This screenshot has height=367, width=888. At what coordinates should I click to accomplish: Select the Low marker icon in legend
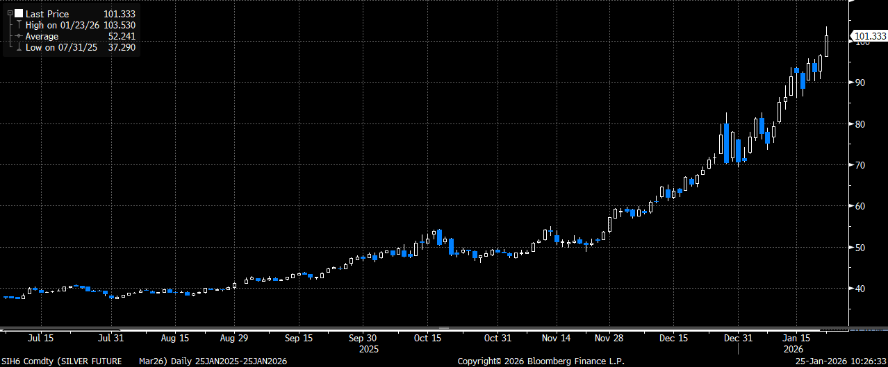[x=19, y=47]
